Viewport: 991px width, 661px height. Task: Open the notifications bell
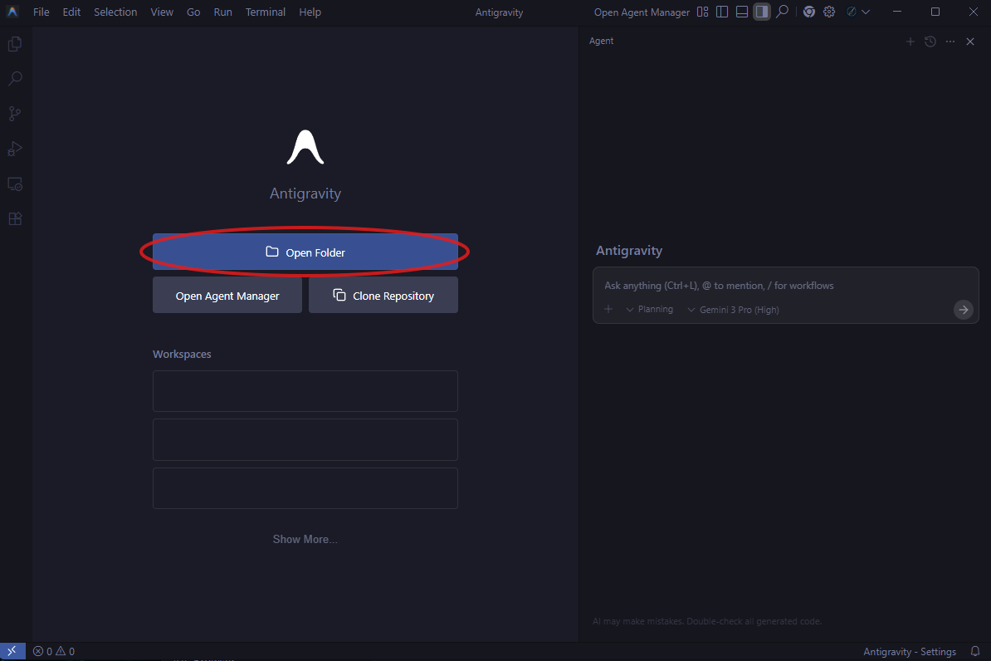(975, 652)
